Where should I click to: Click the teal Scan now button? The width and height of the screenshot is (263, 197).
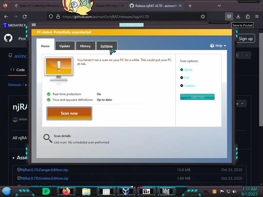(197, 97)
